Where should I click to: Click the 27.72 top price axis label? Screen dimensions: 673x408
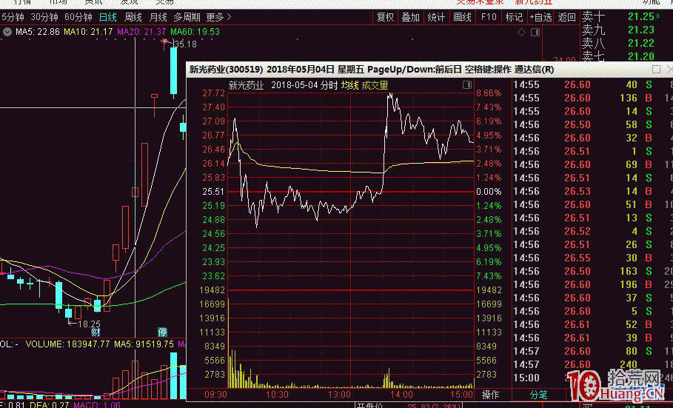tap(213, 93)
